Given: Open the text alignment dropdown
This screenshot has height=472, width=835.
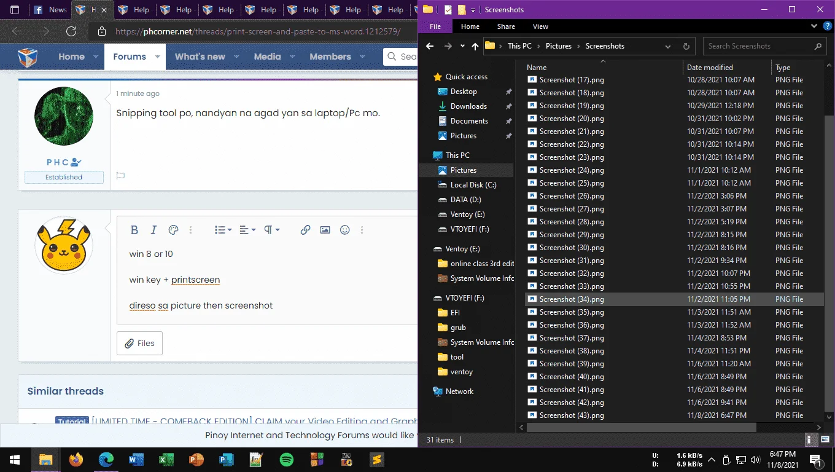Looking at the screenshot, I should [247, 230].
